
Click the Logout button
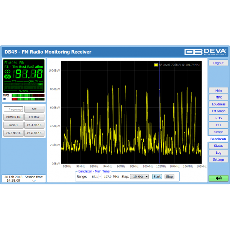click(219, 63)
